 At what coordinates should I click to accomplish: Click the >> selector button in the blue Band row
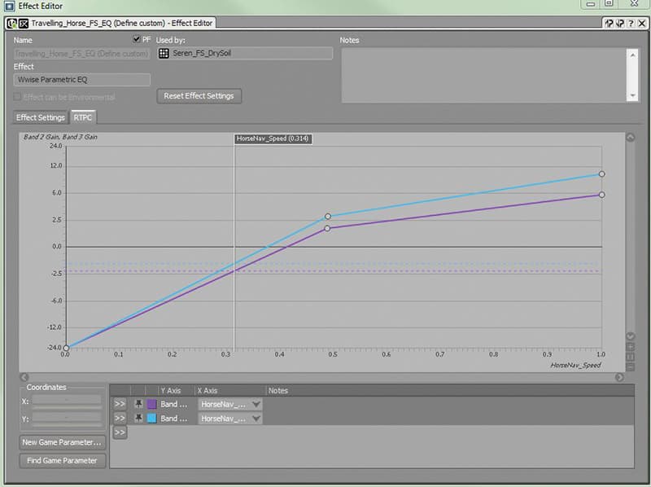pyautogui.click(x=120, y=418)
